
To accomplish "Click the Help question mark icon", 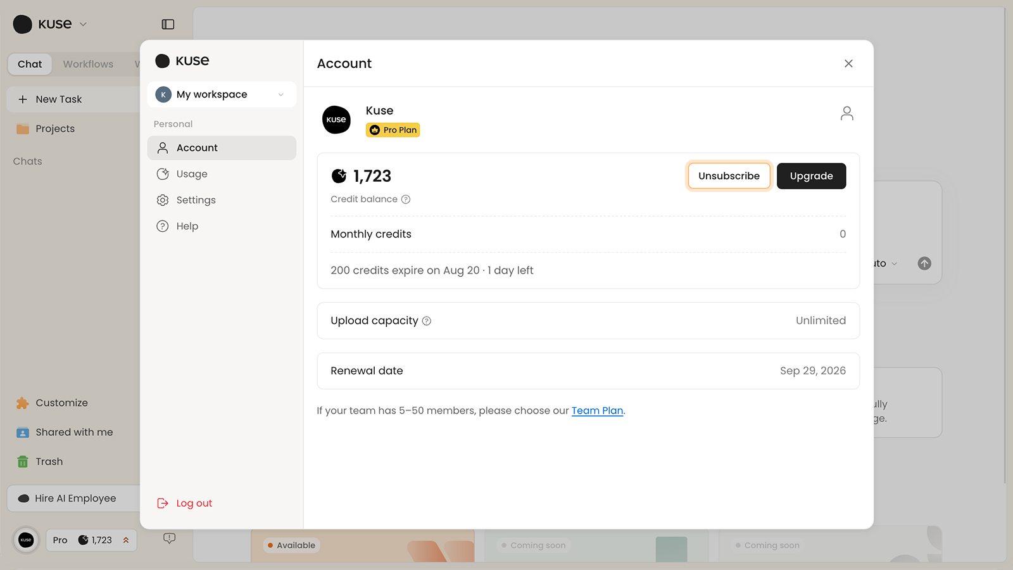I will (x=163, y=226).
